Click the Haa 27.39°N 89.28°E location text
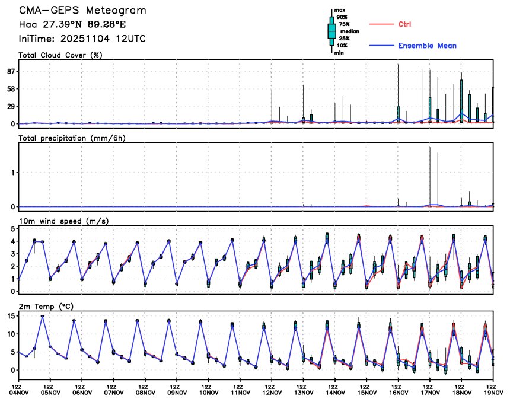 72,24
